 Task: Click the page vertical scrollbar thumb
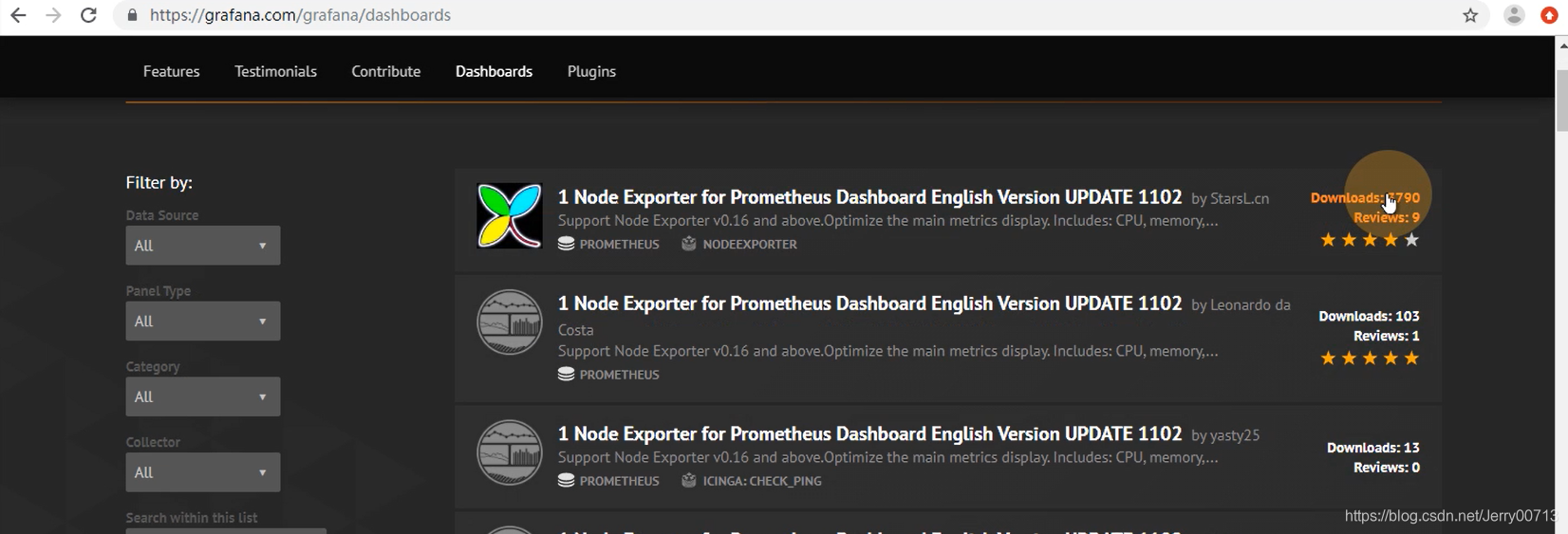pyautogui.click(x=1561, y=100)
